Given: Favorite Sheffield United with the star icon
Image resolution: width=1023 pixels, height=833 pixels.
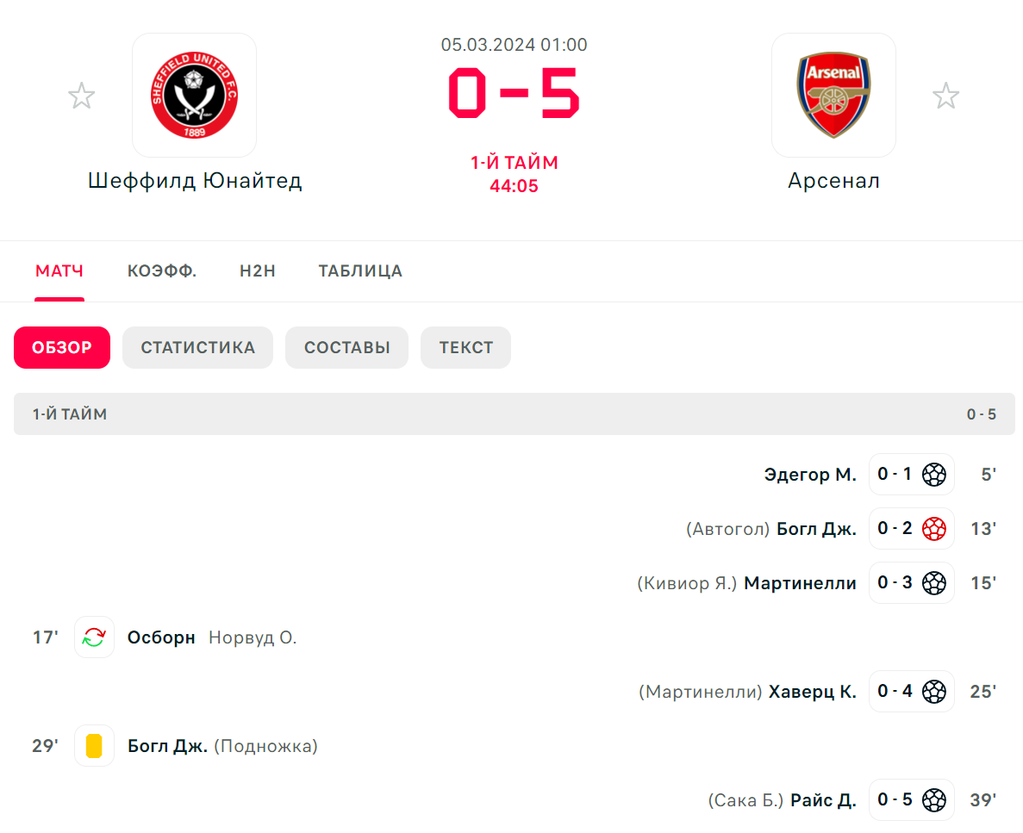Looking at the screenshot, I should click(x=82, y=96).
